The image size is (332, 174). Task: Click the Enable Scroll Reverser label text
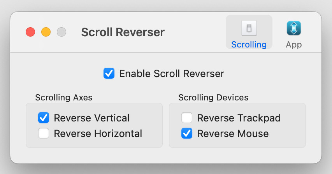[172, 74]
